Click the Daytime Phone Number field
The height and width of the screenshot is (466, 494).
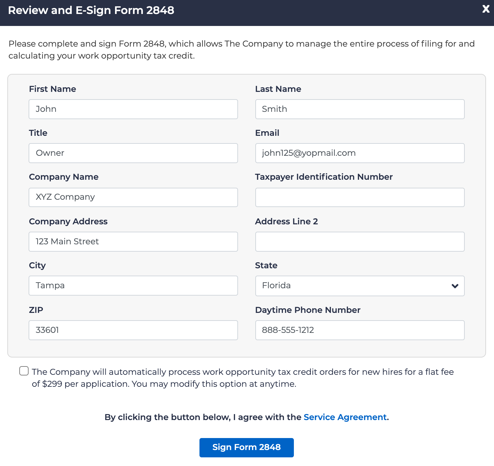359,330
